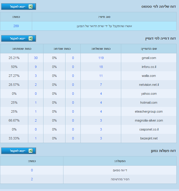Click the 28.57% open rate for netvision.net.il
Screen dimensions: 179x191
pos(14,85)
